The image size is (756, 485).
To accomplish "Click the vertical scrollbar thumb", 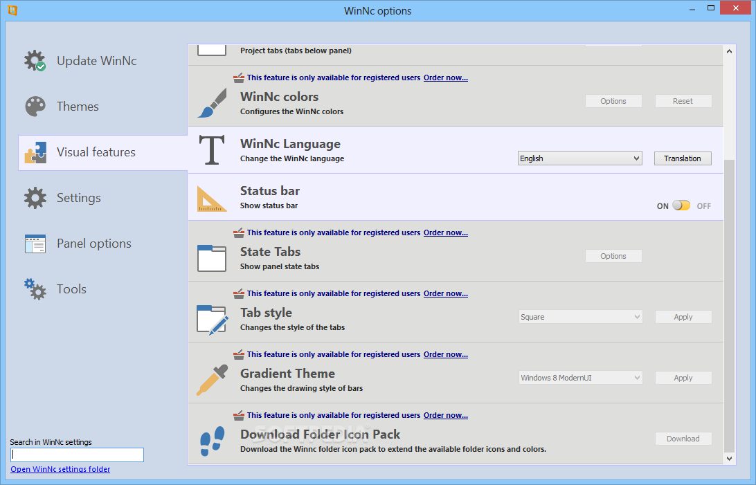I will click(x=729, y=306).
